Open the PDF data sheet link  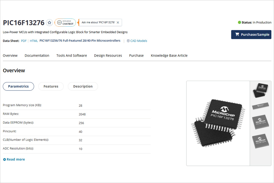coord(24,41)
